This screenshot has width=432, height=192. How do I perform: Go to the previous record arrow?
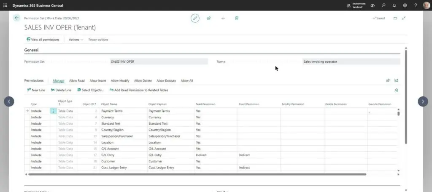(9, 101)
